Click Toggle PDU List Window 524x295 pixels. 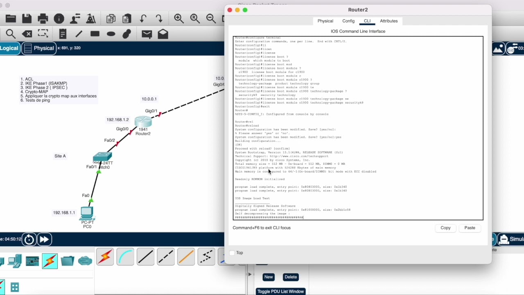click(x=281, y=291)
